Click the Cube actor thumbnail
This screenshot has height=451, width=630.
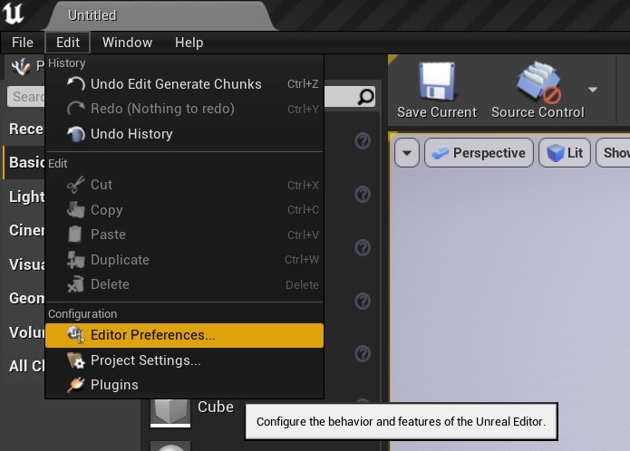tap(170, 412)
